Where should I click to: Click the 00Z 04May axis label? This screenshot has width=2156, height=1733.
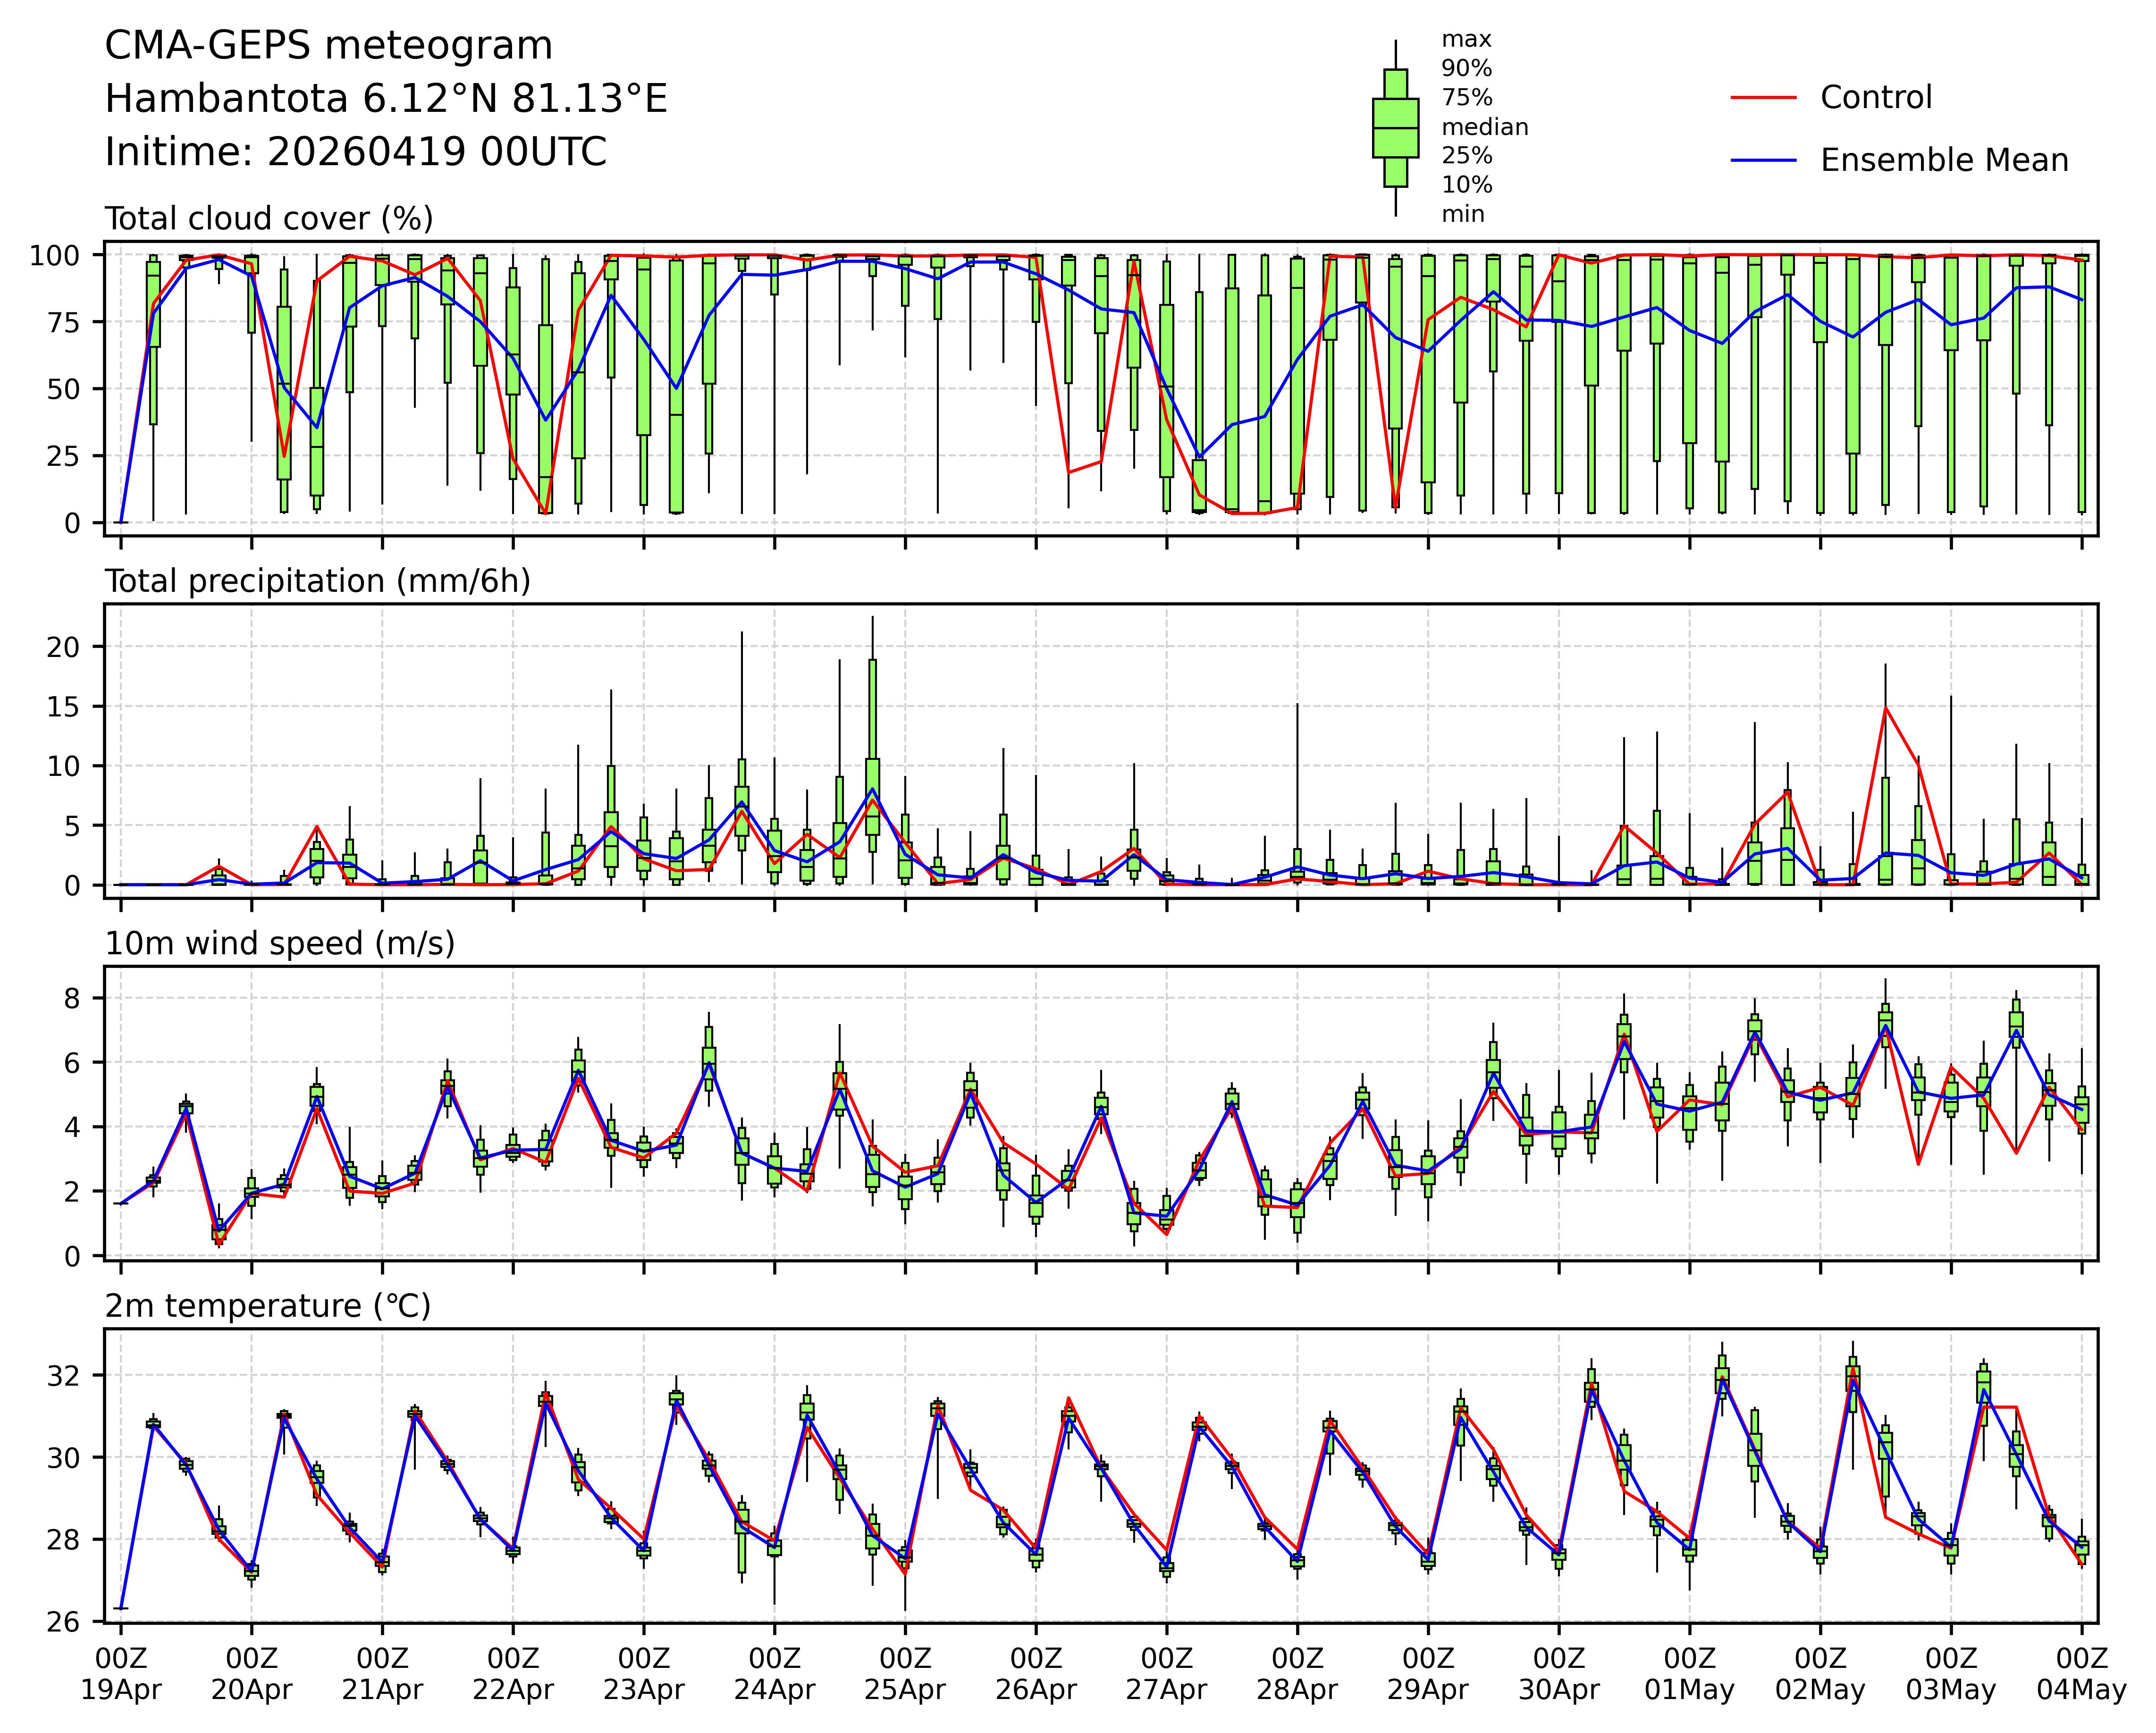click(2081, 1675)
